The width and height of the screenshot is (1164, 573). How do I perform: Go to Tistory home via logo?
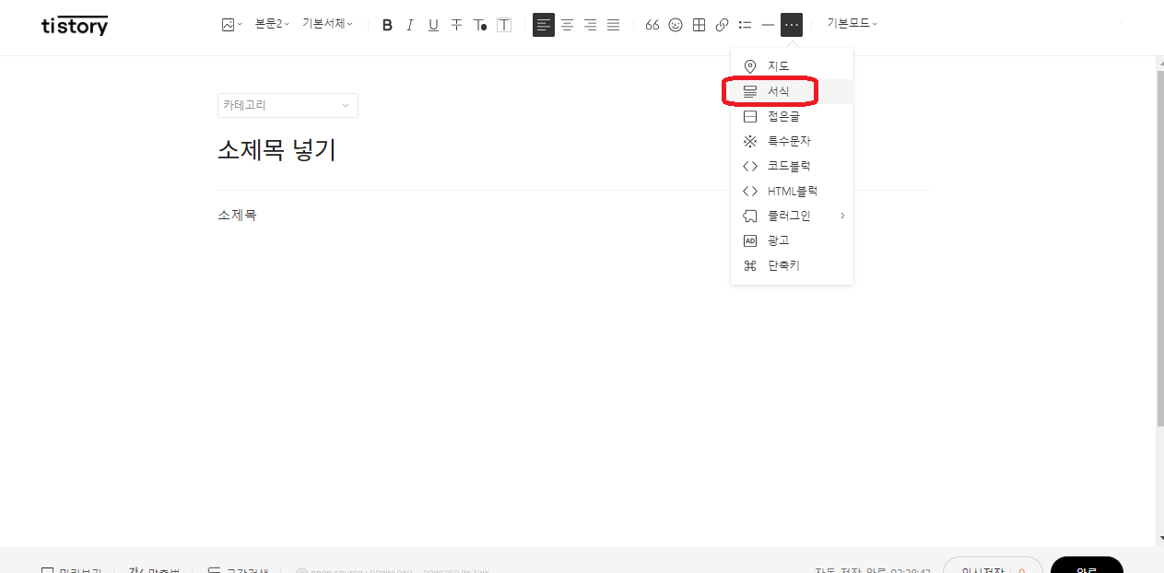[75, 26]
